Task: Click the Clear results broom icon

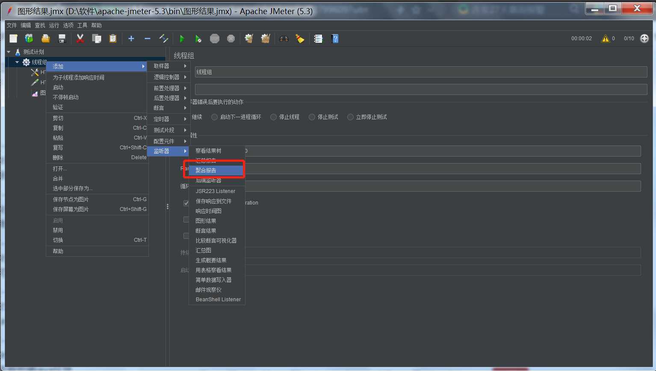Action: click(249, 39)
